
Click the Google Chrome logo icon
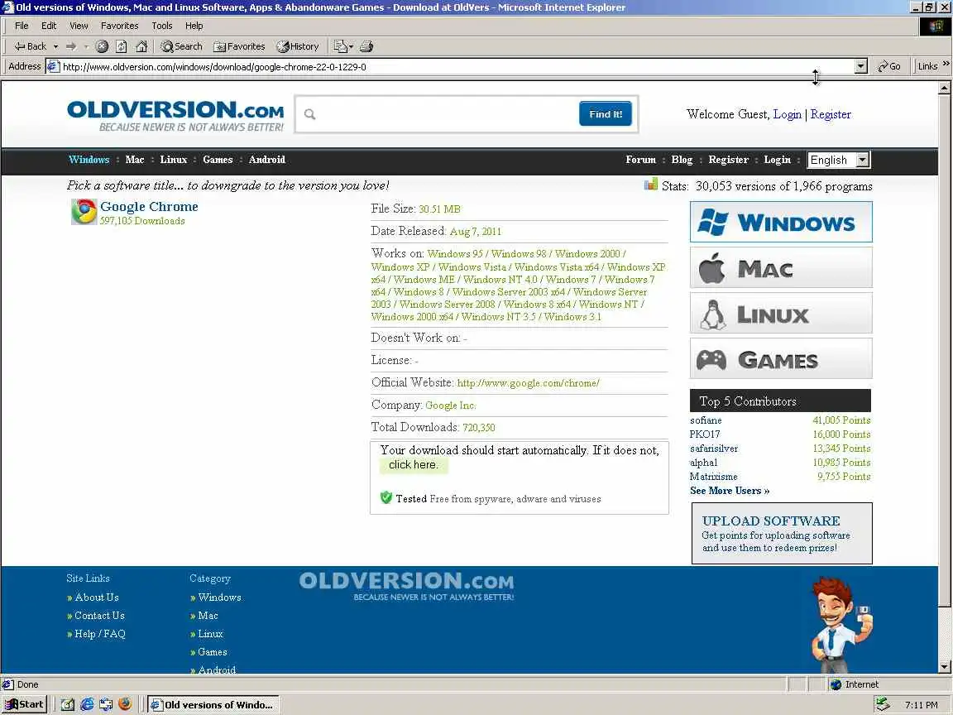(84, 212)
